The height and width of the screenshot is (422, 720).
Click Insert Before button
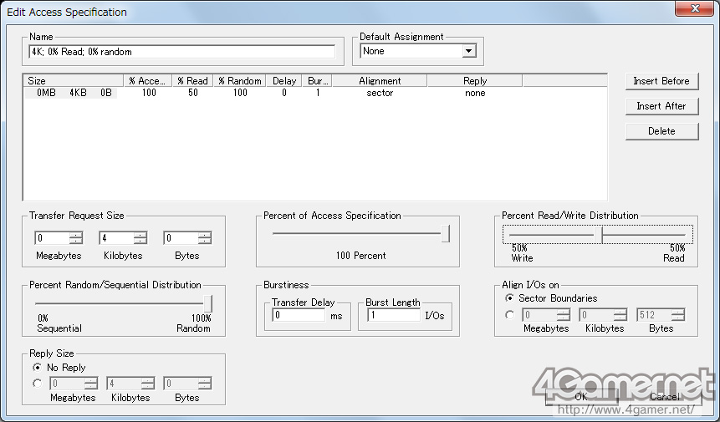coord(661,81)
